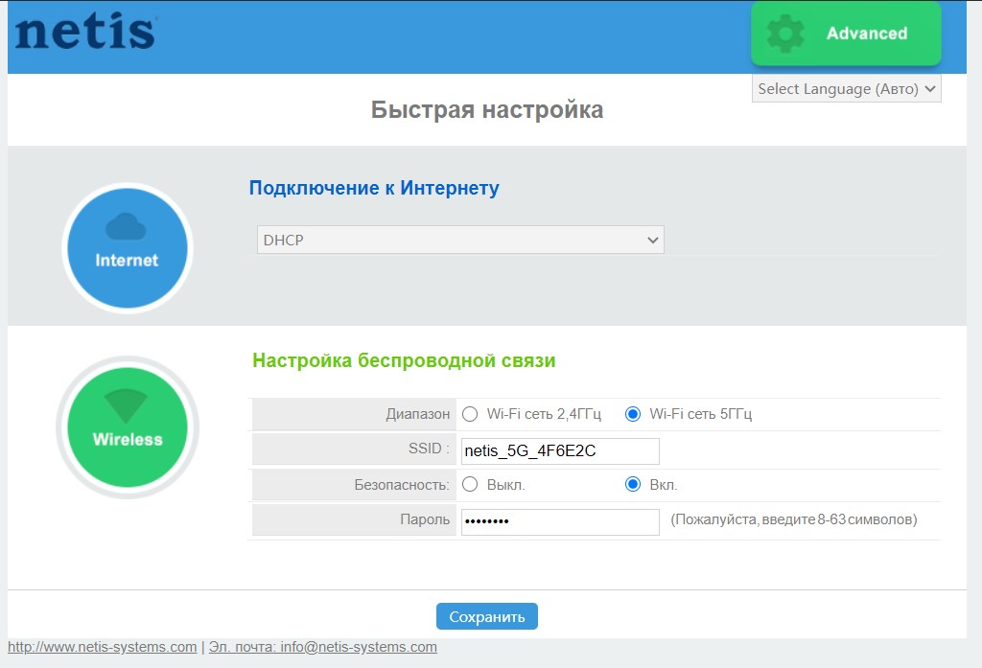982x668 pixels.
Task: Open the netis-systems.com website link
Action: click(99, 647)
